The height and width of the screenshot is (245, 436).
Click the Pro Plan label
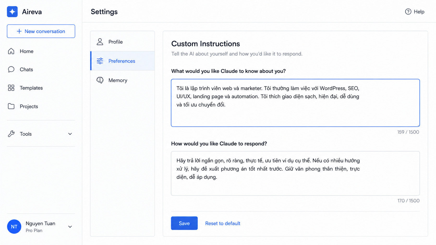(34, 230)
